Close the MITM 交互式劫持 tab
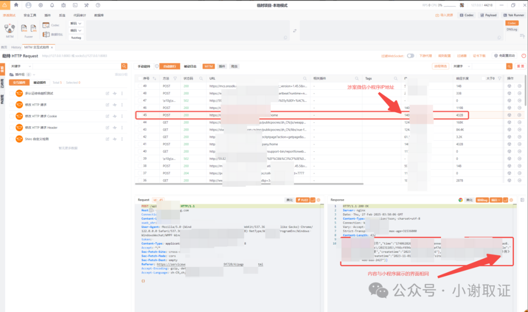This screenshot has width=528, height=312. tap(52, 47)
